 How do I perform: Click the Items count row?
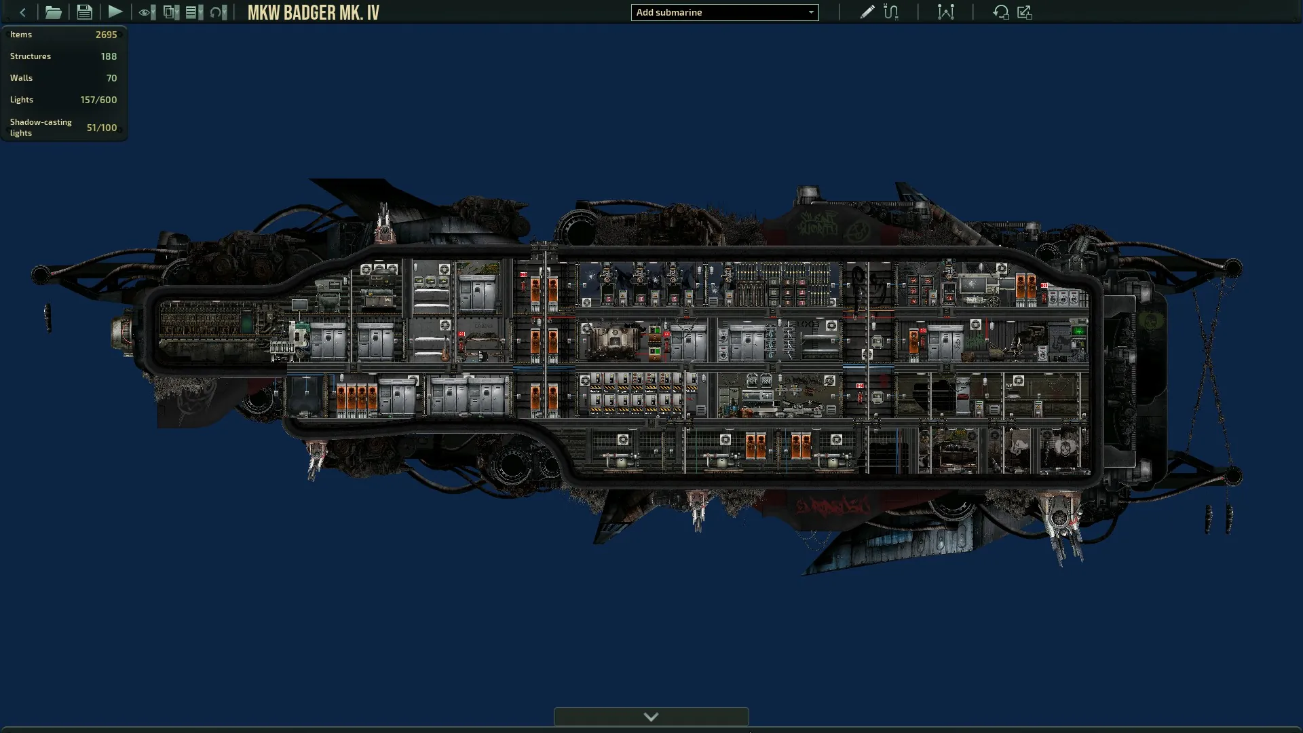(63, 35)
